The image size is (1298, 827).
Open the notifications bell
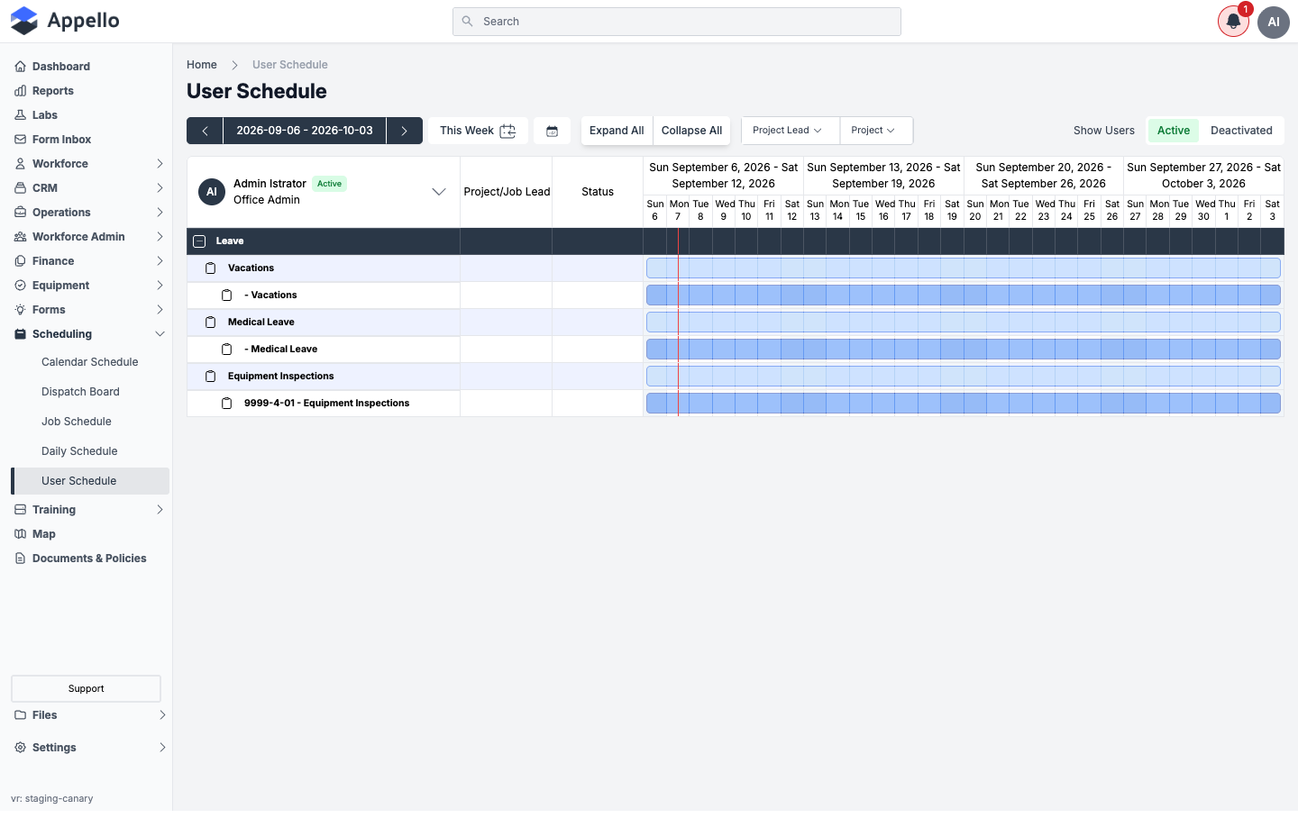pyautogui.click(x=1233, y=22)
